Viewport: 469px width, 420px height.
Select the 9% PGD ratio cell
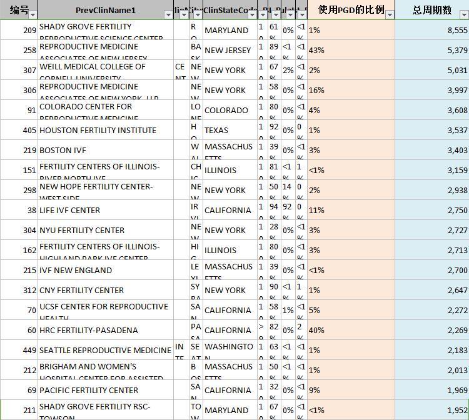click(x=351, y=390)
